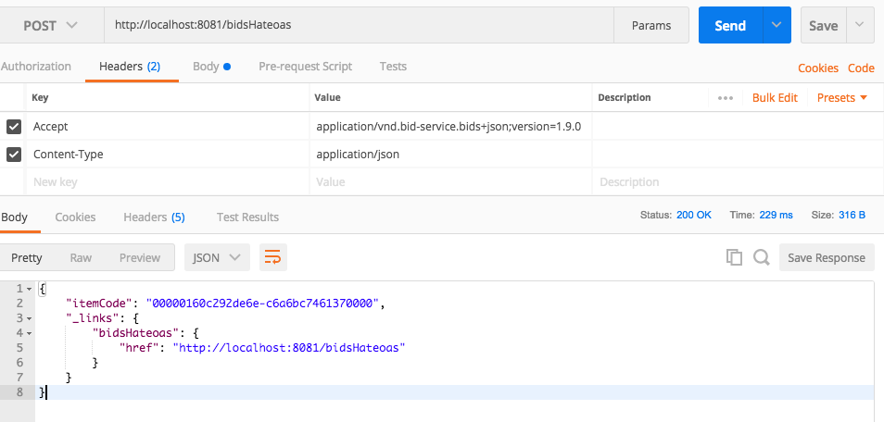Click the blue Send button
Viewport: 884px width, 422px height.
[x=729, y=26]
